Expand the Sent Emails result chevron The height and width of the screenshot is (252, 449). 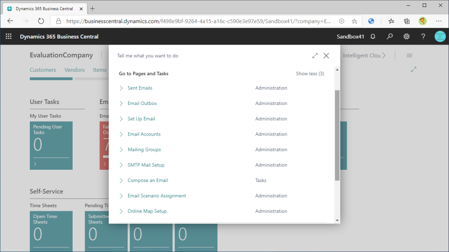[x=121, y=88]
